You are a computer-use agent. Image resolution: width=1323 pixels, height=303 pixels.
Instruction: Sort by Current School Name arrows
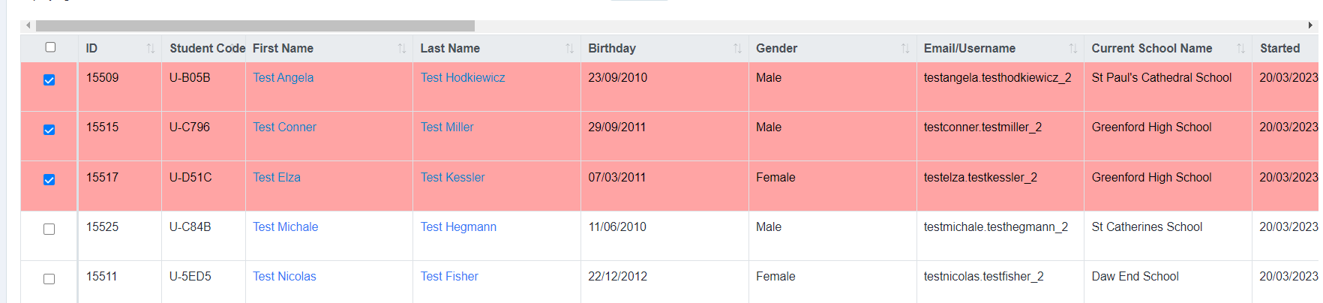pyautogui.click(x=1241, y=49)
